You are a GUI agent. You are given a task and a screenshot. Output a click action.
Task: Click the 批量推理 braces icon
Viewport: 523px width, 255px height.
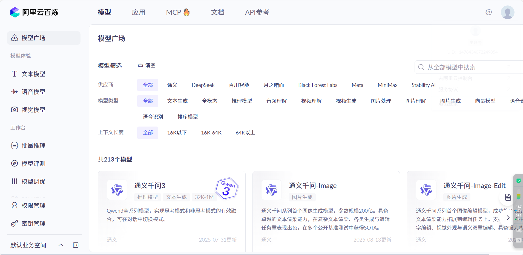point(15,145)
